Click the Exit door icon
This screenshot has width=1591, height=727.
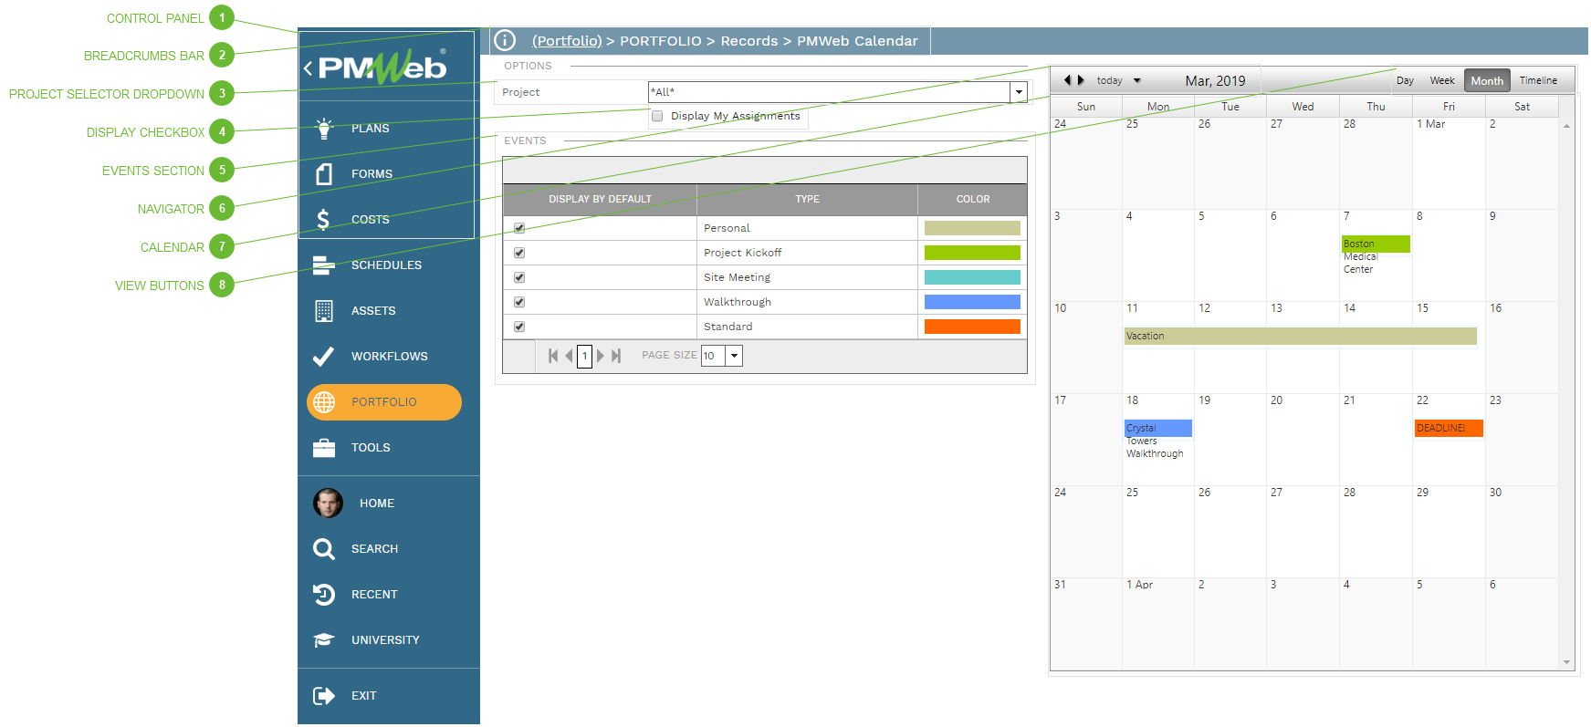pos(323,695)
